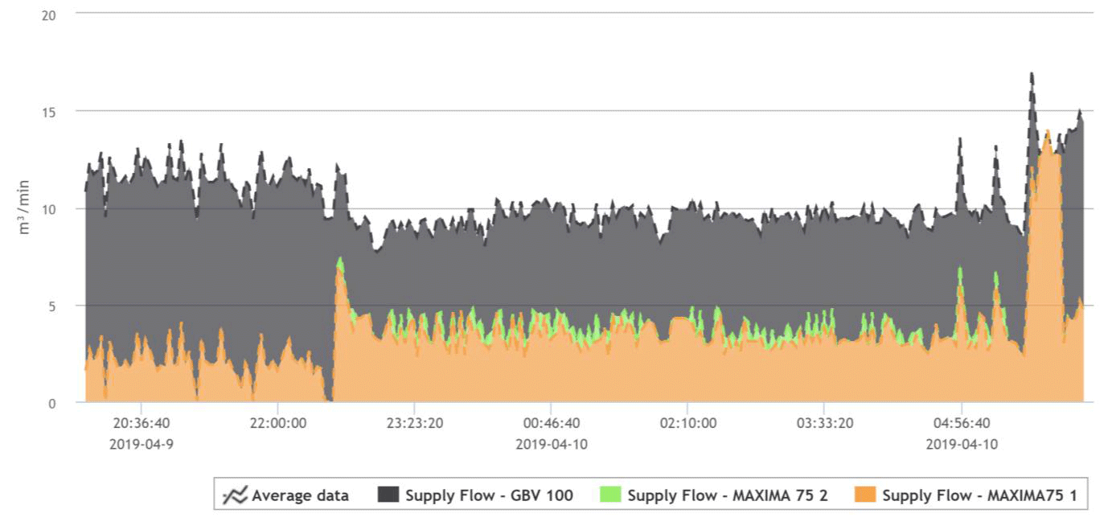The width and height of the screenshot is (1112, 530).
Task: Click the dark gray GBV 100 swatch
Action: coord(388,495)
